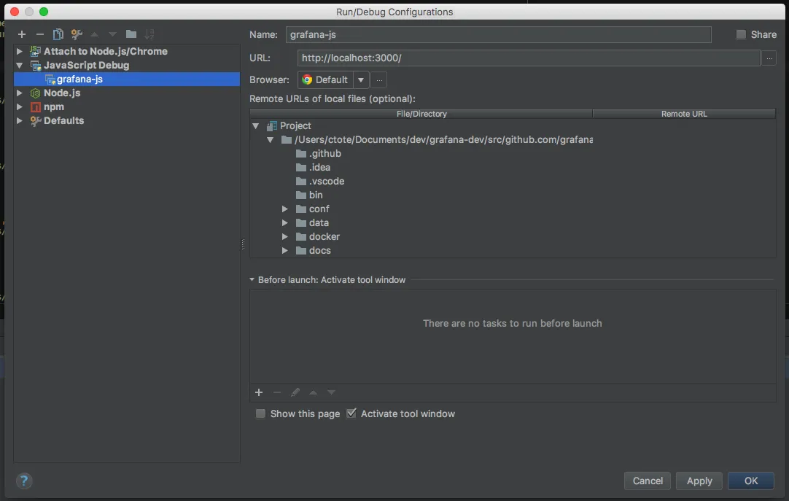Click File/Directory column header
789x501 pixels.
coord(421,114)
